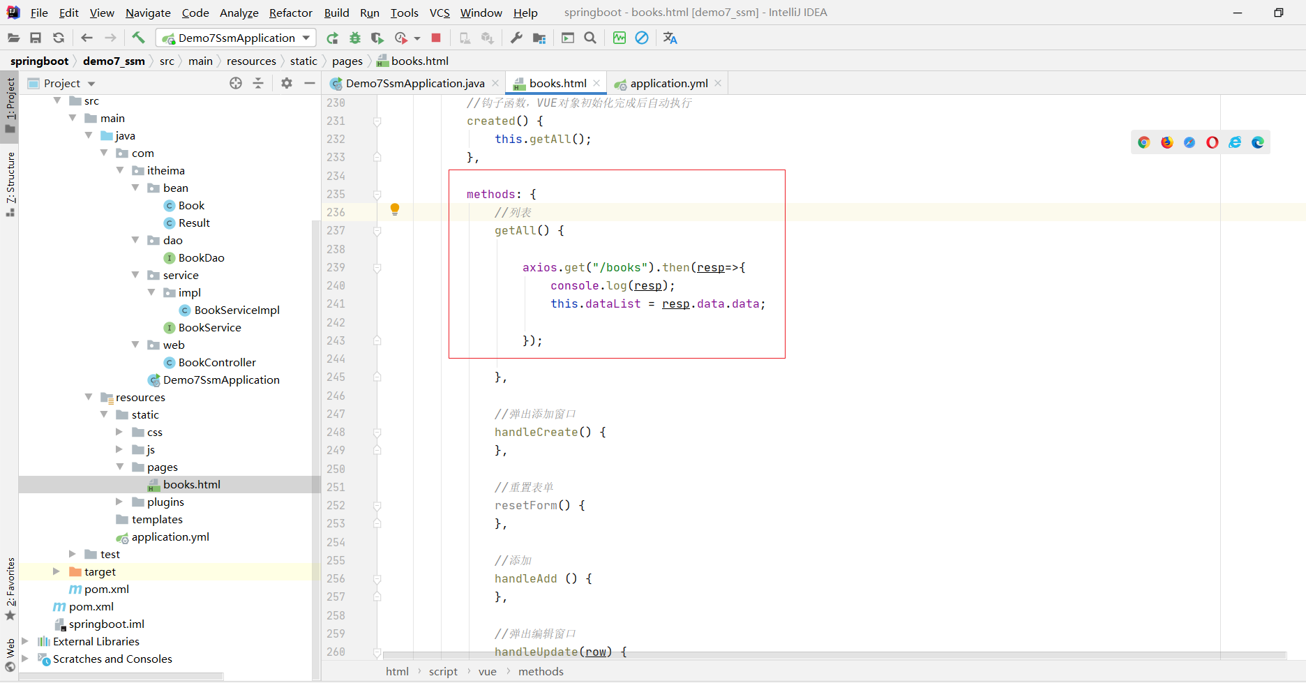This screenshot has width=1306, height=683.
Task: Switch to the application.yml tab
Action: pyautogui.click(x=668, y=83)
